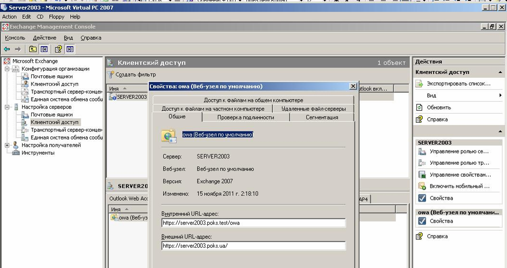Click the Справка icon under Клиентский доступ actions
The width and height of the screenshot is (507, 268).
(419, 119)
